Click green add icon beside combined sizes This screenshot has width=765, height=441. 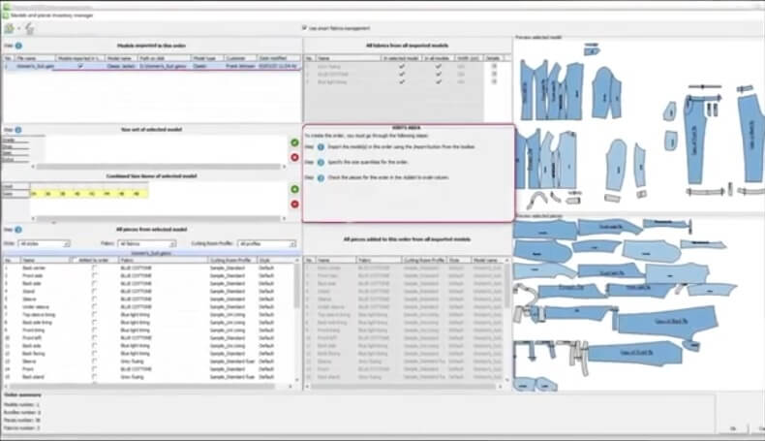tap(294, 189)
